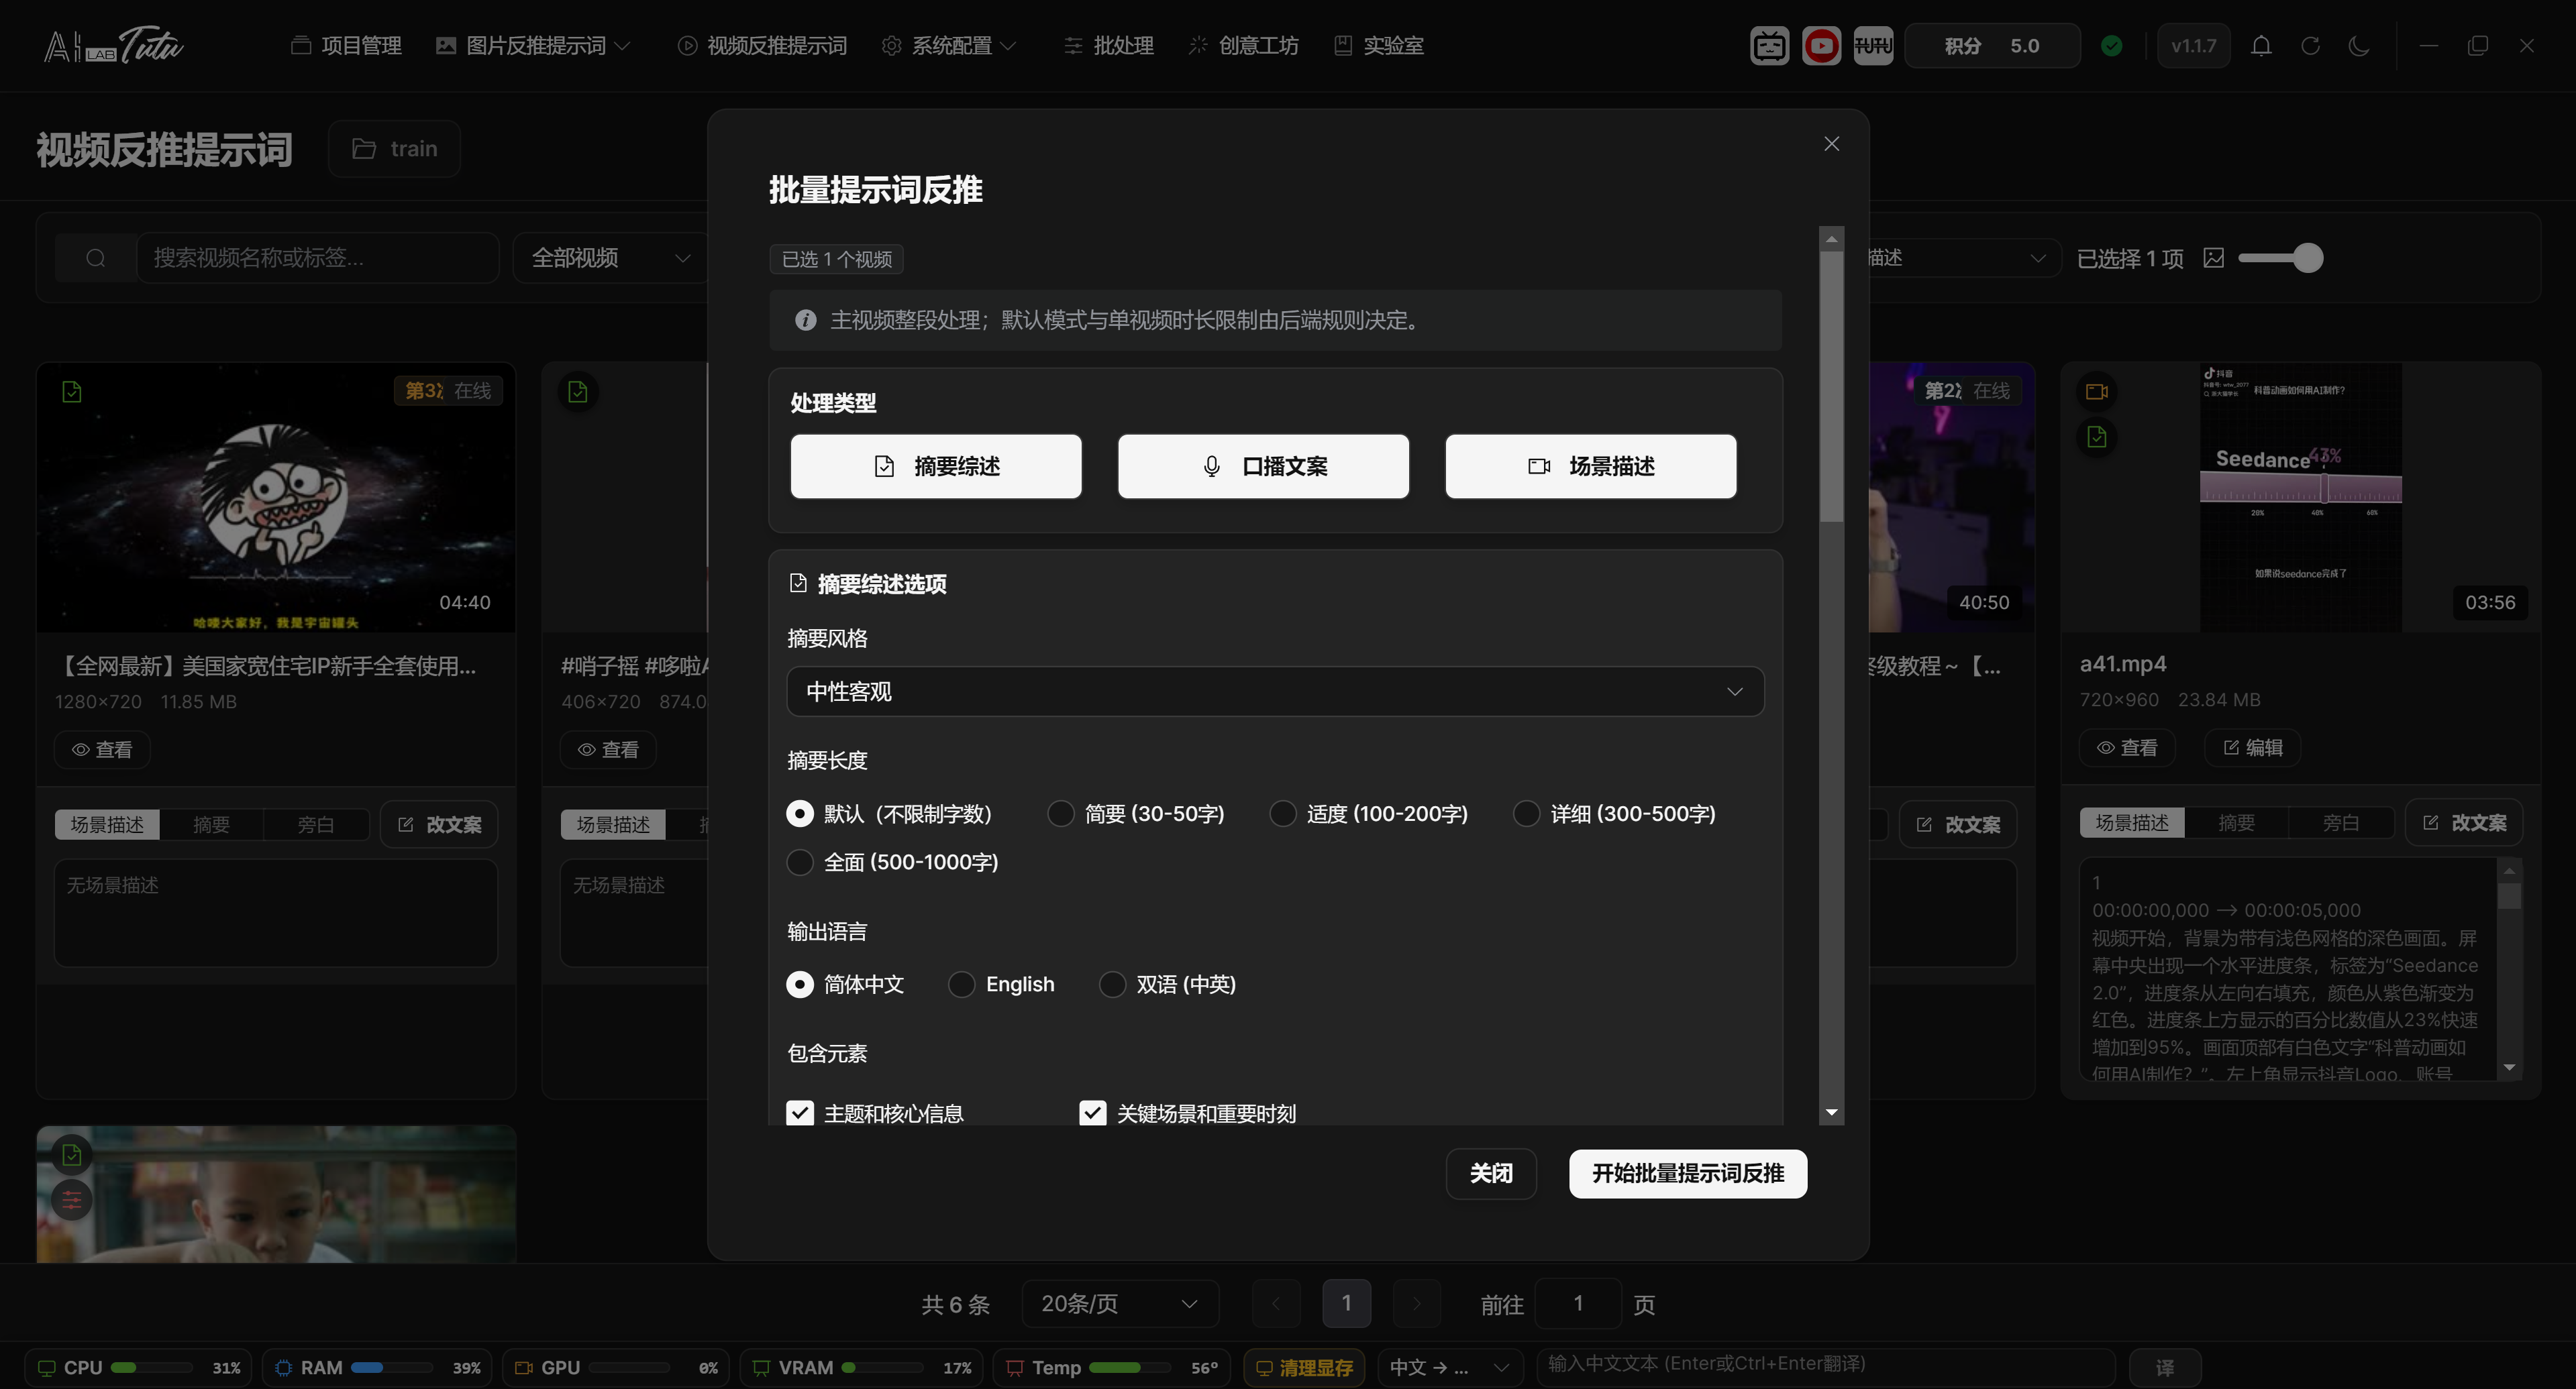Switch to 摘要 tab on first video card
Image resolution: width=2576 pixels, height=1389 pixels.
pyautogui.click(x=211, y=824)
